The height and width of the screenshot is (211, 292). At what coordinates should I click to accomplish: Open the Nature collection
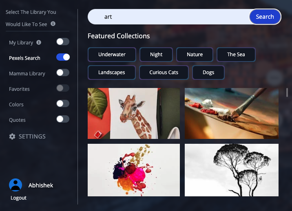pos(195,55)
